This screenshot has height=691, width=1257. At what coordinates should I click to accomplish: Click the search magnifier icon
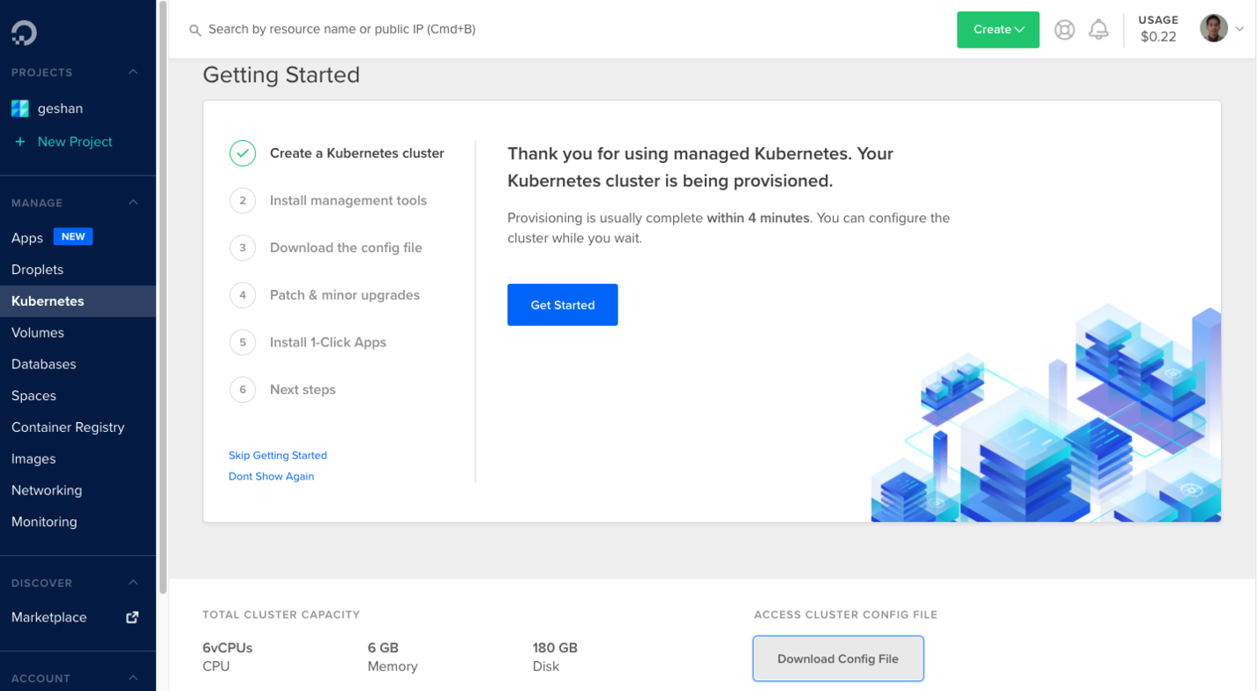point(195,29)
